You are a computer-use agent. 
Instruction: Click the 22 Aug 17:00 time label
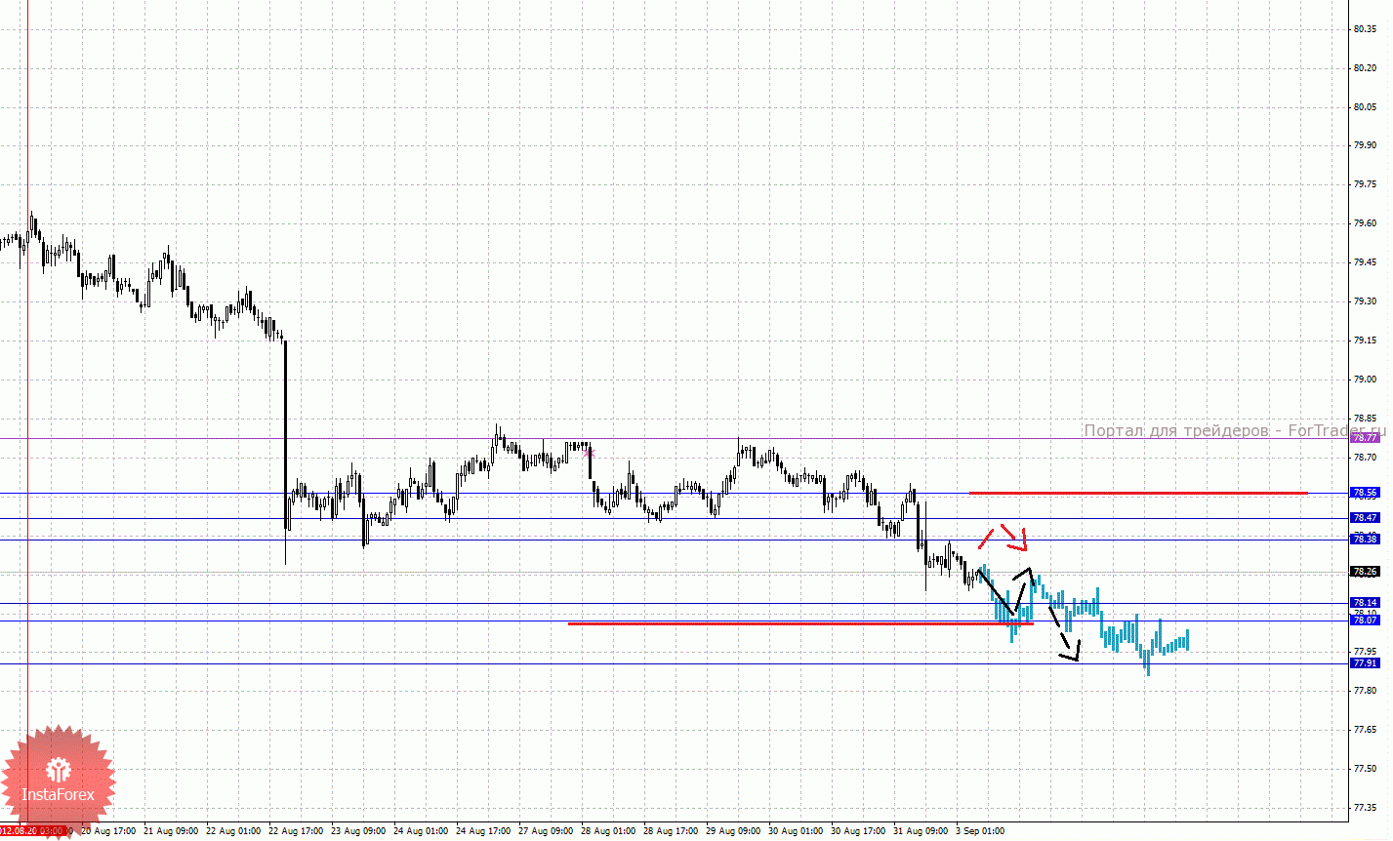[x=296, y=831]
